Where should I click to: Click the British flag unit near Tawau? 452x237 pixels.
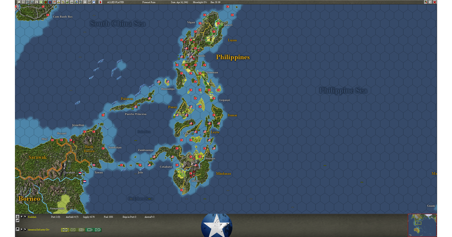click(x=94, y=165)
